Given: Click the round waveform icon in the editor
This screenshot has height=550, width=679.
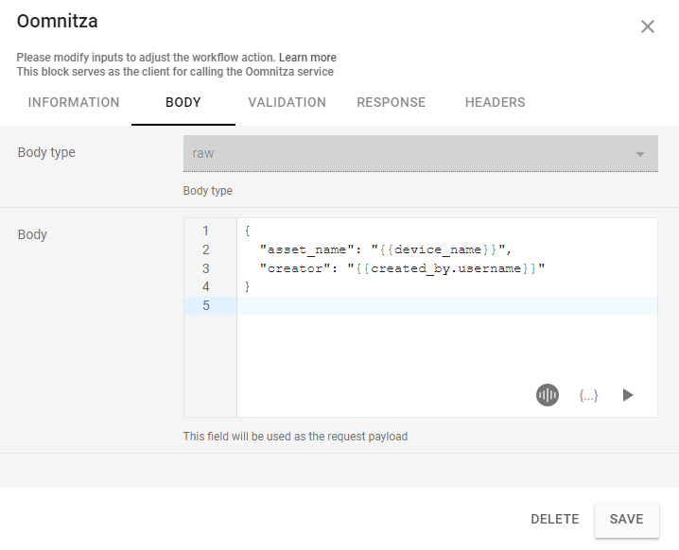Looking at the screenshot, I should click(548, 395).
